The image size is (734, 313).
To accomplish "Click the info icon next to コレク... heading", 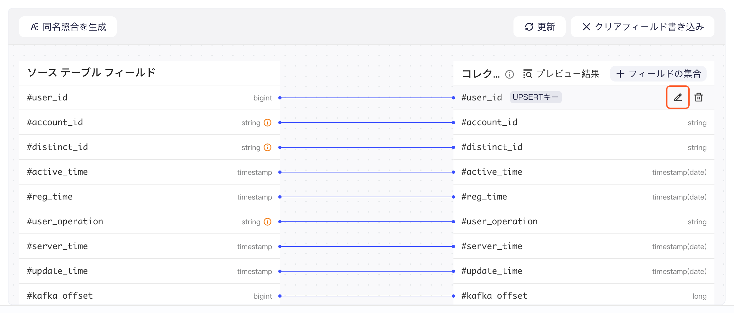I will (x=510, y=74).
